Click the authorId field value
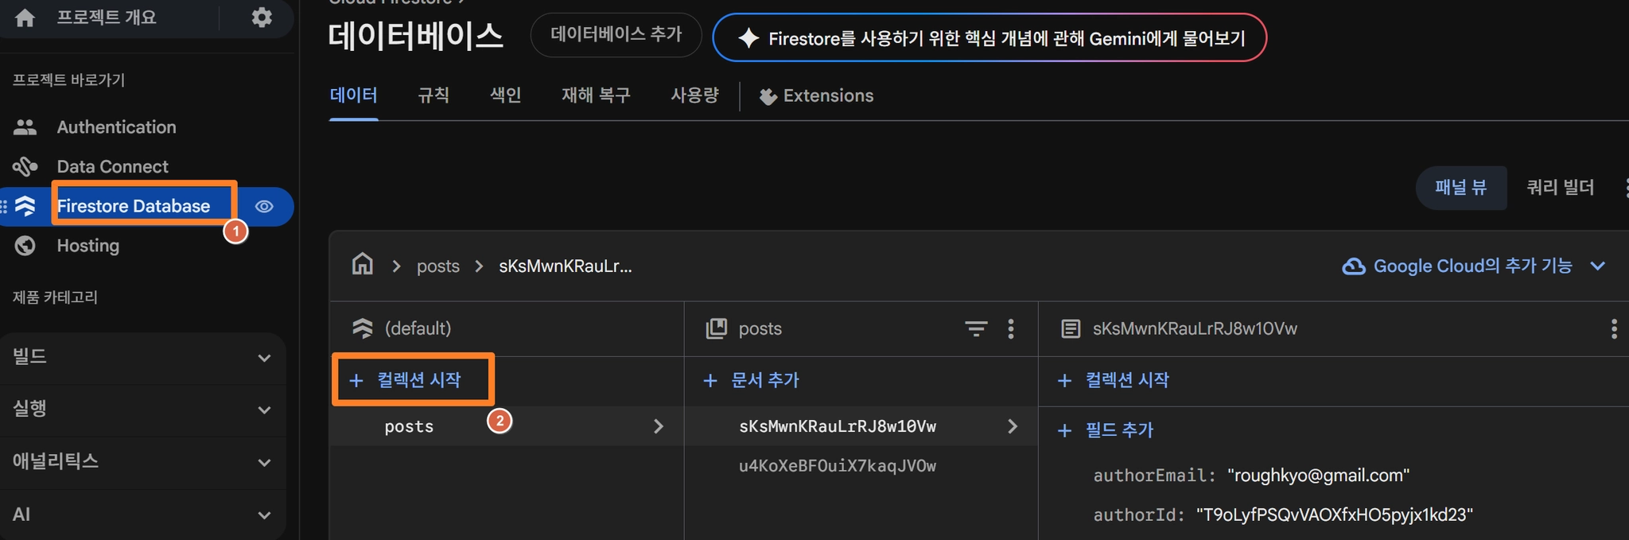The image size is (1629, 540). click(x=1335, y=515)
